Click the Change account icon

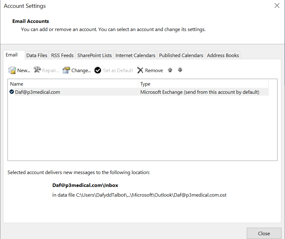(x=66, y=70)
